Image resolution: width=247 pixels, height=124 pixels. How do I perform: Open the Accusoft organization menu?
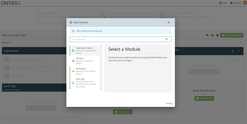tap(236, 3)
